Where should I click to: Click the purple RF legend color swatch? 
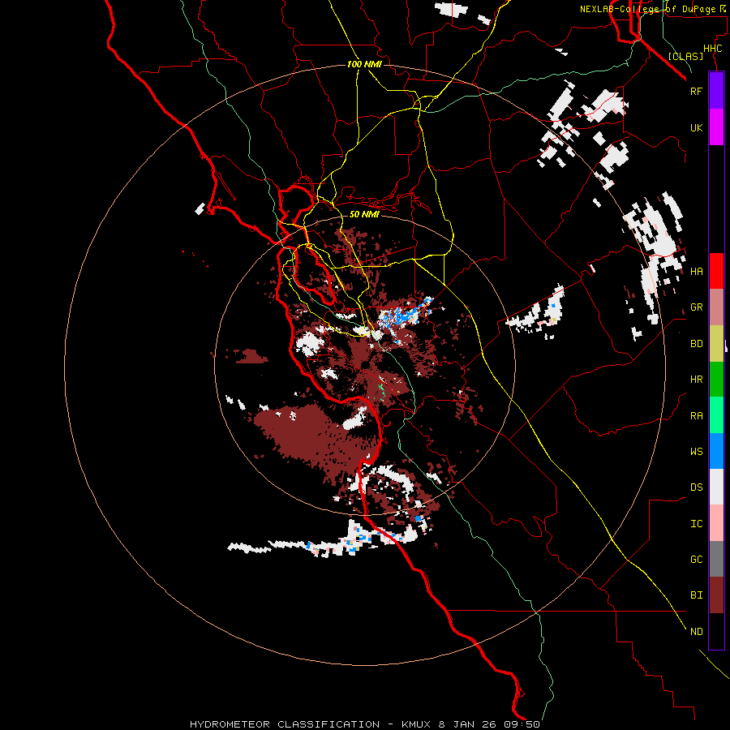tap(716, 91)
